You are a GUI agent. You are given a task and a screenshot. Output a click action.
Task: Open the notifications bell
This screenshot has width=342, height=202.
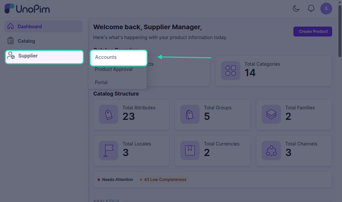click(311, 9)
